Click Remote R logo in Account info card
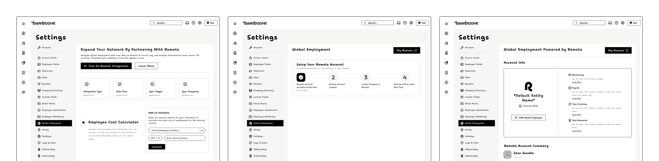 tap(528, 87)
